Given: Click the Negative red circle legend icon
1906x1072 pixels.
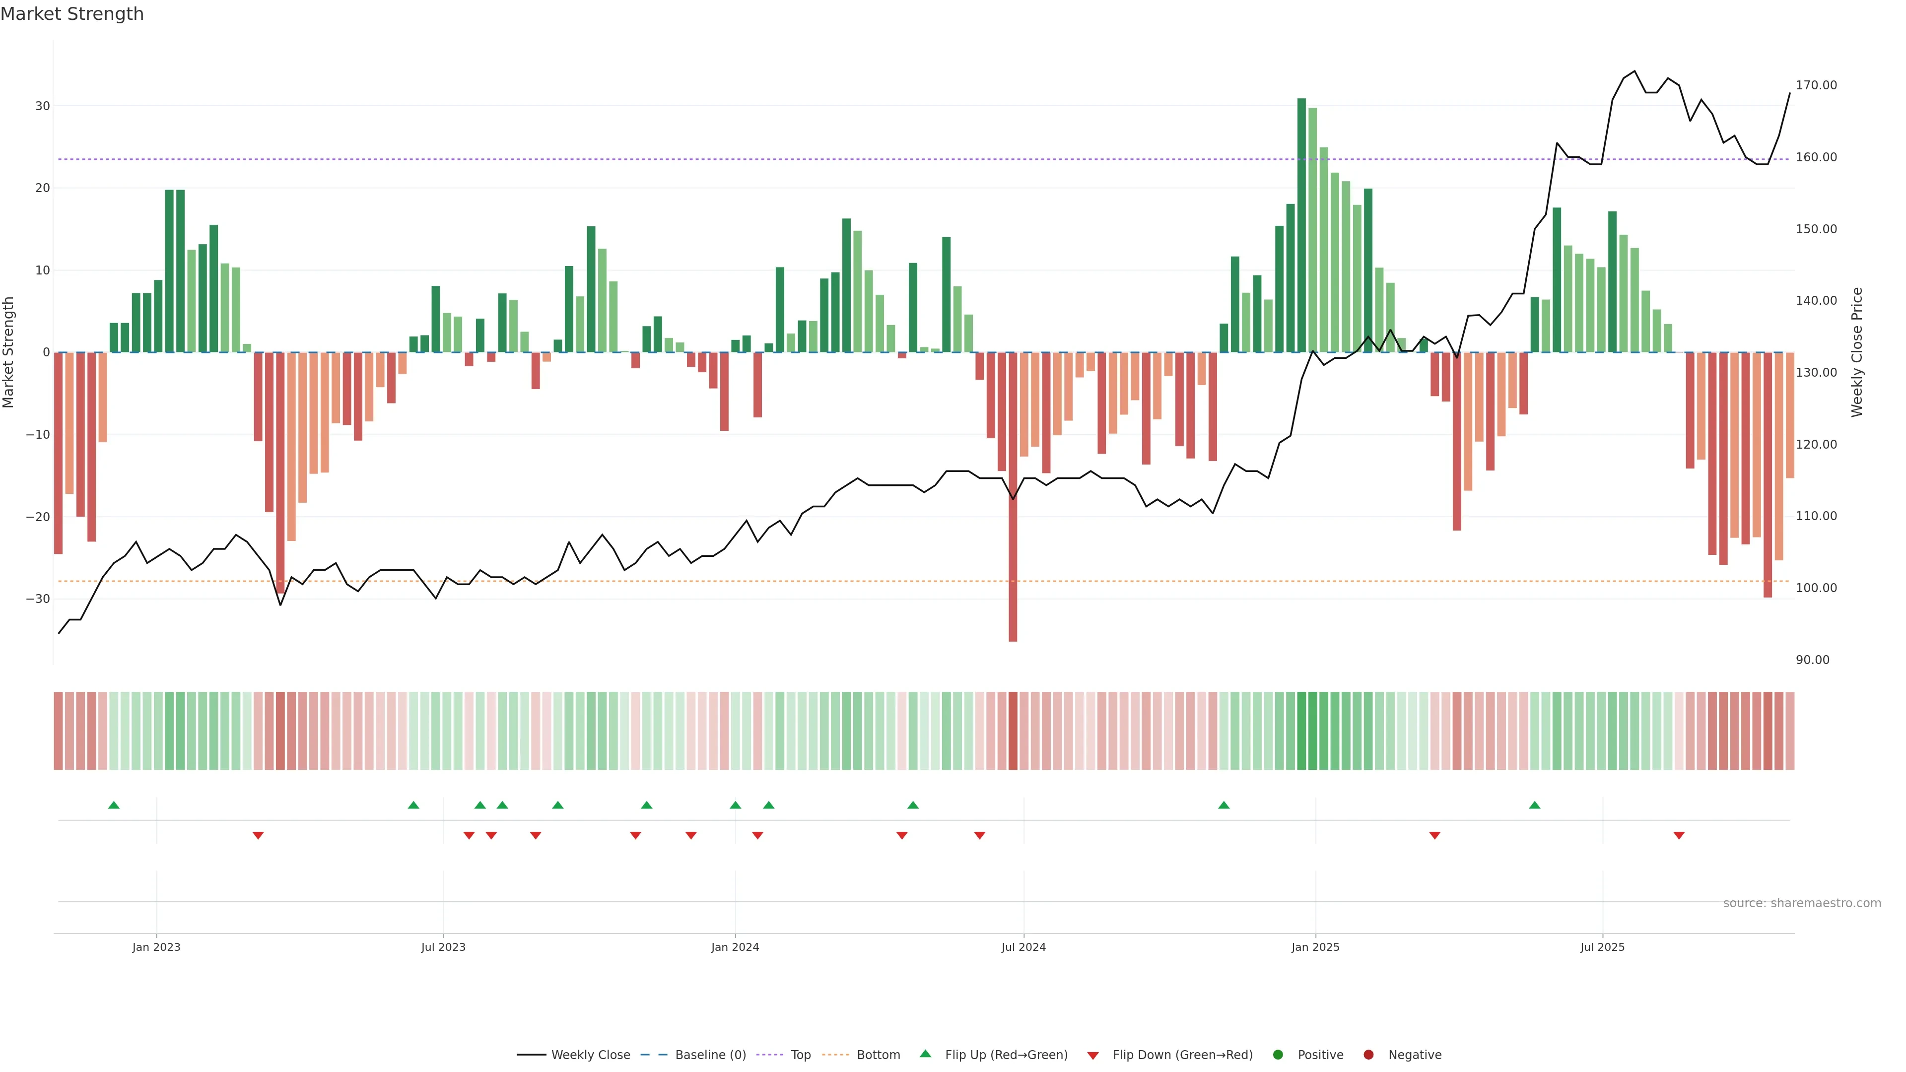Looking at the screenshot, I should 1368,1055.
